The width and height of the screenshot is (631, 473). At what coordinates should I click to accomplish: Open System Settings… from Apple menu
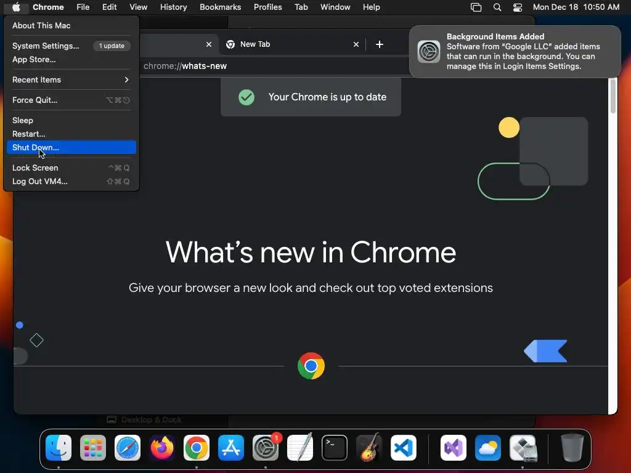coord(71,46)
